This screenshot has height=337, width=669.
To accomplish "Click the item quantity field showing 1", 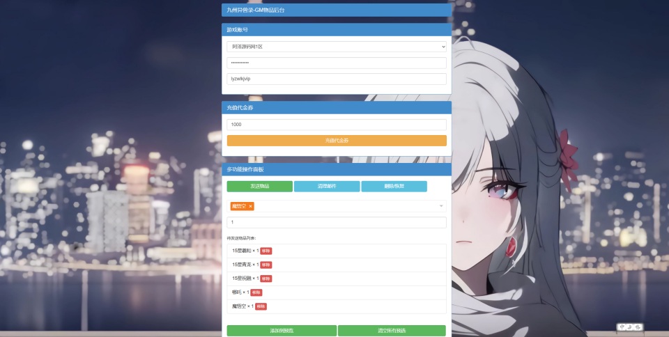I will [336, 222].
